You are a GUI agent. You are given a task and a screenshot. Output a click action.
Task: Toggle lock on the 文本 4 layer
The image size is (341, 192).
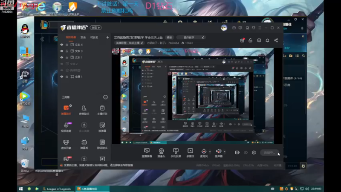tap(67, 45)
